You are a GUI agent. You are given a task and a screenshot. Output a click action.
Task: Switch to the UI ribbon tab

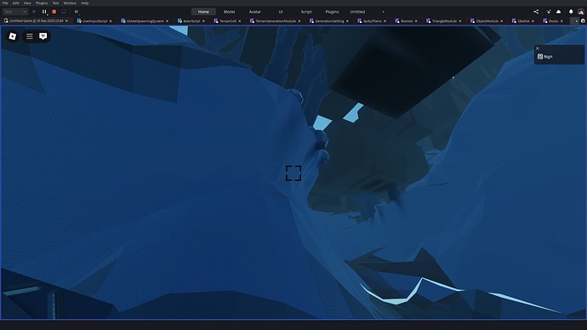coord(281,12)
